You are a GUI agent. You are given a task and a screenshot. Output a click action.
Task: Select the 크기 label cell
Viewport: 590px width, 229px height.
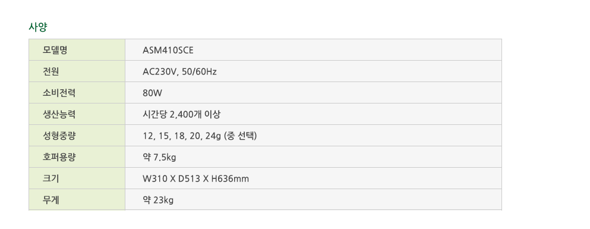[77, 178]
